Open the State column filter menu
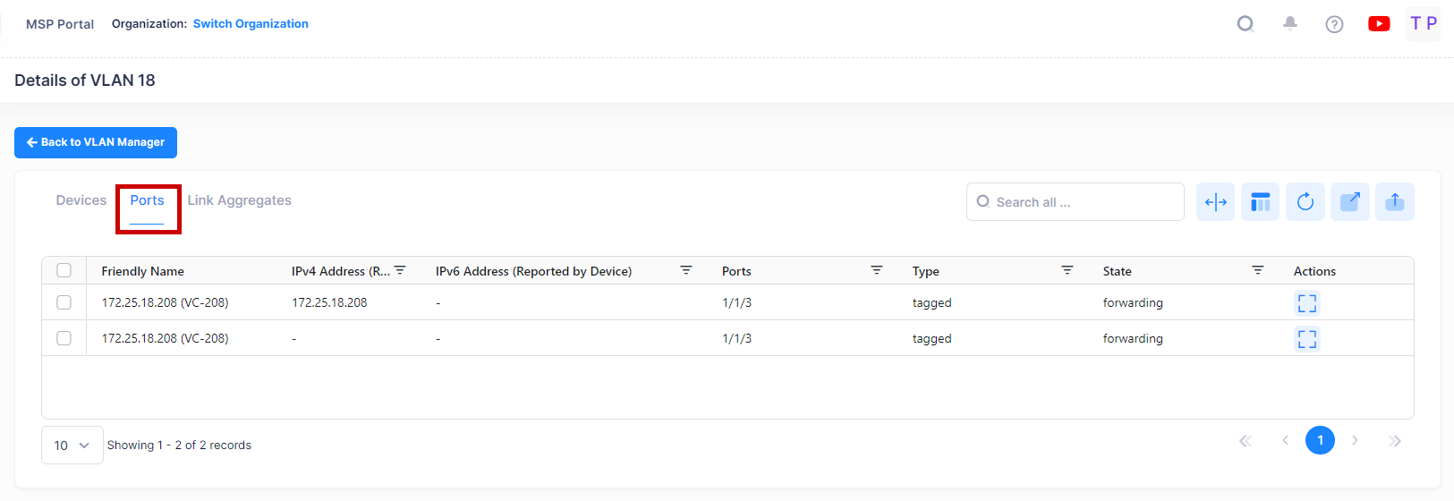1454x501 pixels. pos(1257,270)
